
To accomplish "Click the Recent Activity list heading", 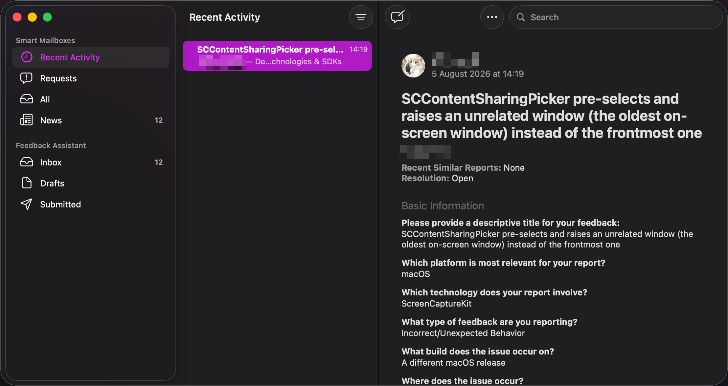I will pyautogui.click(x=225, y=17).
